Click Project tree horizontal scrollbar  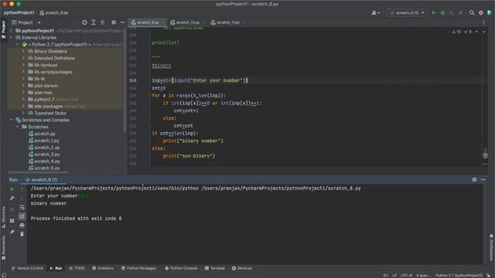38,172
